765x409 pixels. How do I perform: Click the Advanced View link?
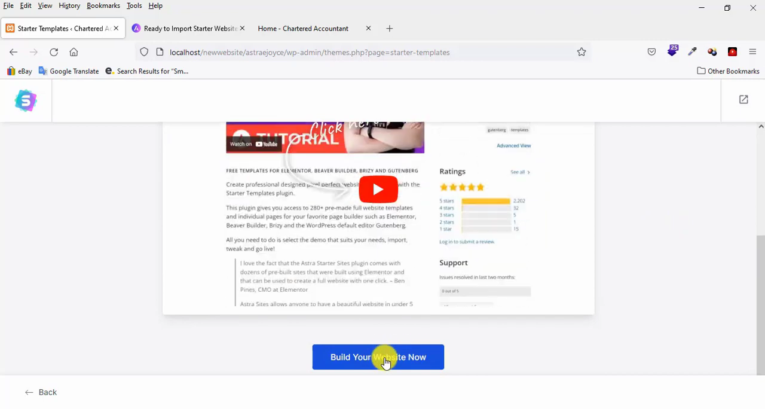(513, 145)
